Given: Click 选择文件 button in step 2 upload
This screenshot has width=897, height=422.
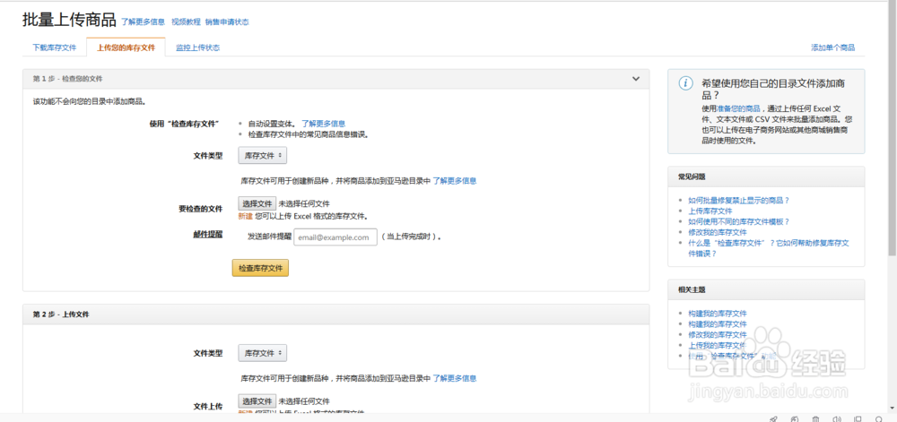Looking at the screenshot, I should (x=257, y=400).
